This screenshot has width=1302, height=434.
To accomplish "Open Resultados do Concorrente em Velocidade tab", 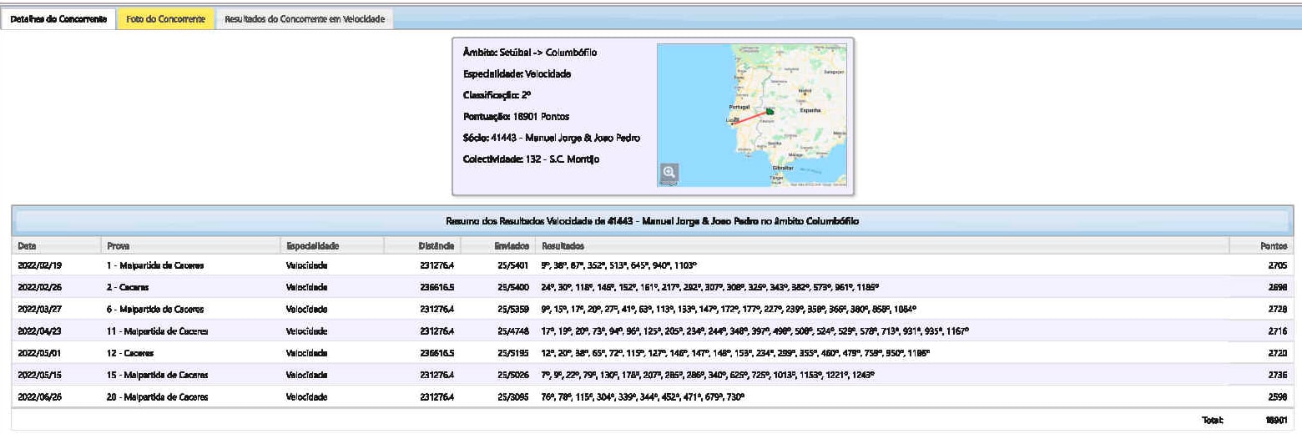I will click(x=305, y=19).
